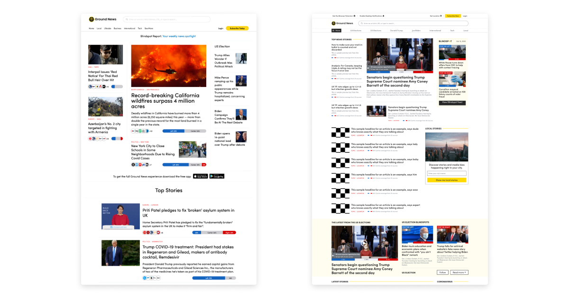Expand the See More nav item
Viewport: 569px width, 298px height.
[x=149, y=28]
